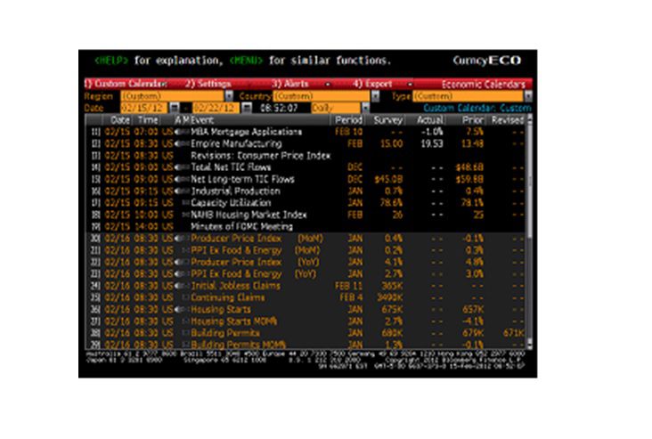
Task: Click Economic Calendars title text
Action: point(483,85)
